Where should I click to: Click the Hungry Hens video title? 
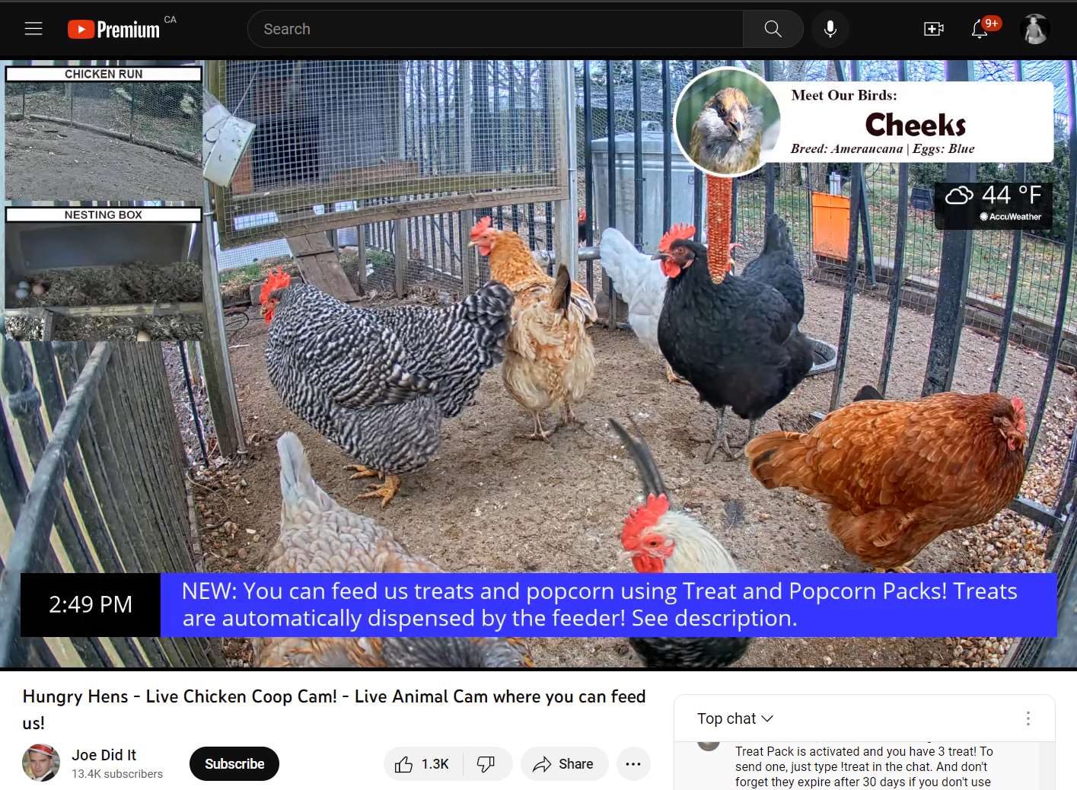pyautogui.click(x=334, y=709)
